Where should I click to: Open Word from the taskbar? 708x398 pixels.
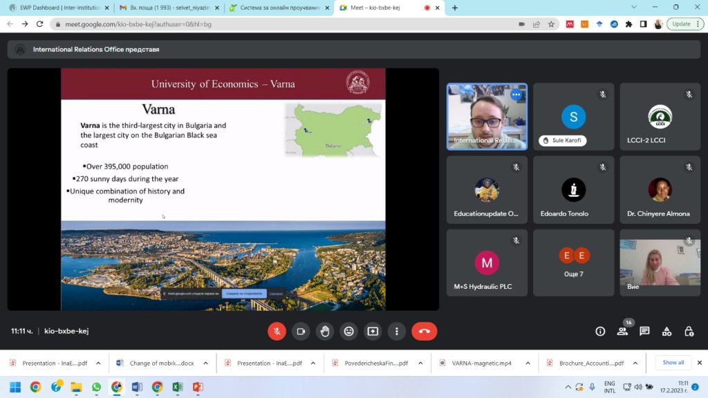[137, 387]
